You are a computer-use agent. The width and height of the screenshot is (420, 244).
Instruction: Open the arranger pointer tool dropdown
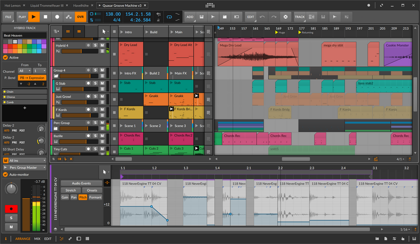[104, 31]
